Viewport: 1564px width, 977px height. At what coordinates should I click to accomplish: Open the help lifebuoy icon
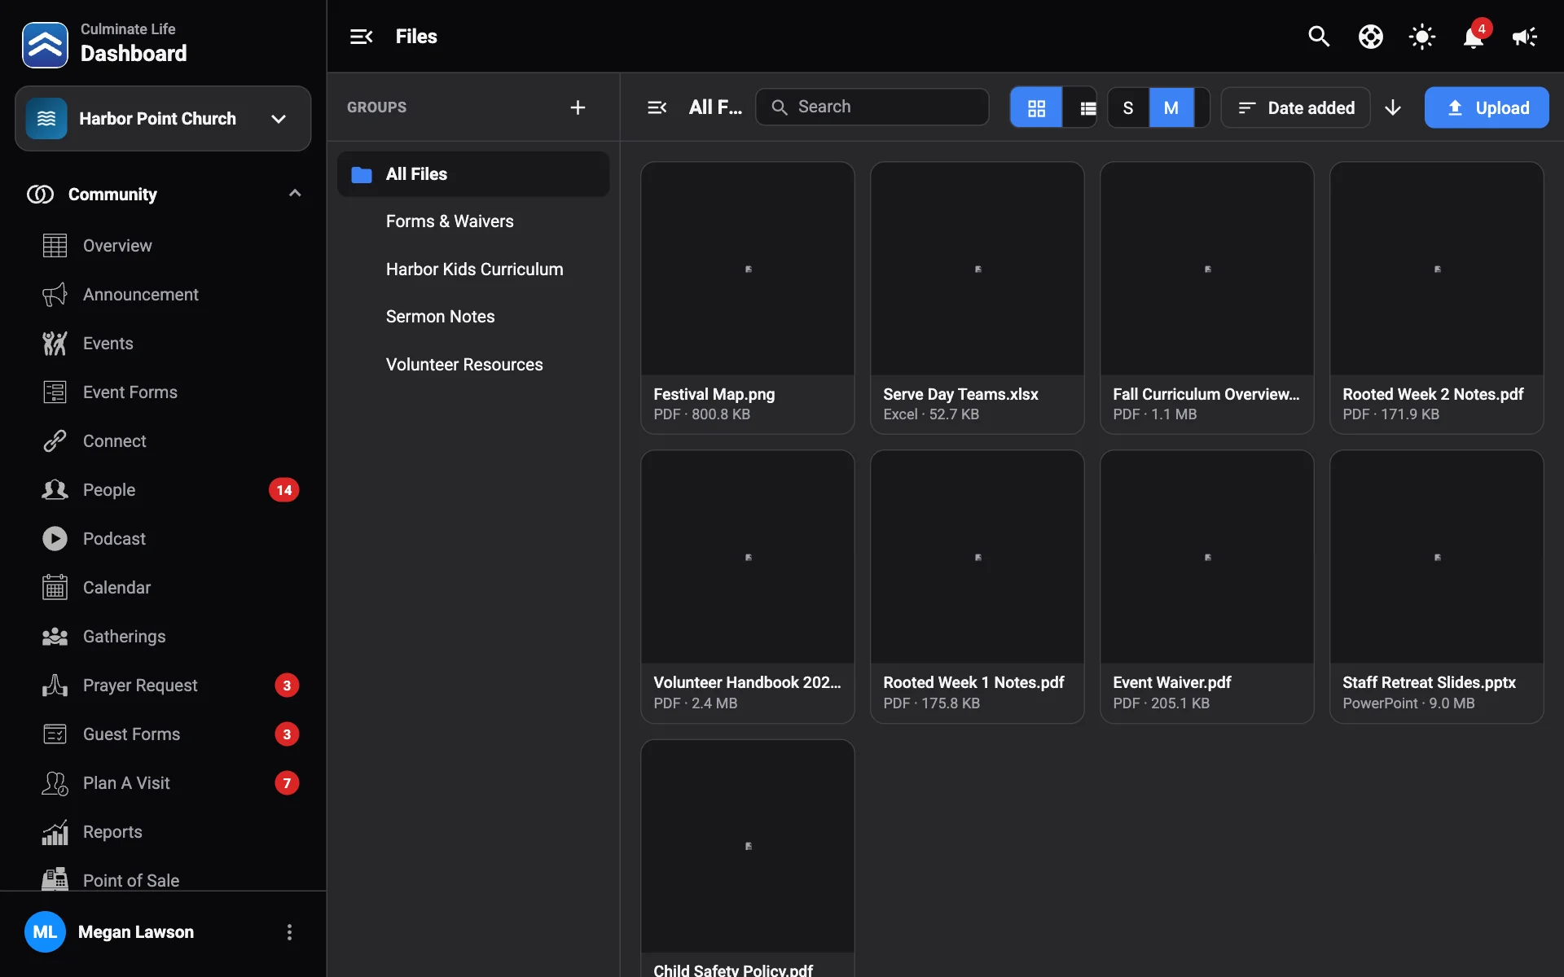(x=1370, y=37)
